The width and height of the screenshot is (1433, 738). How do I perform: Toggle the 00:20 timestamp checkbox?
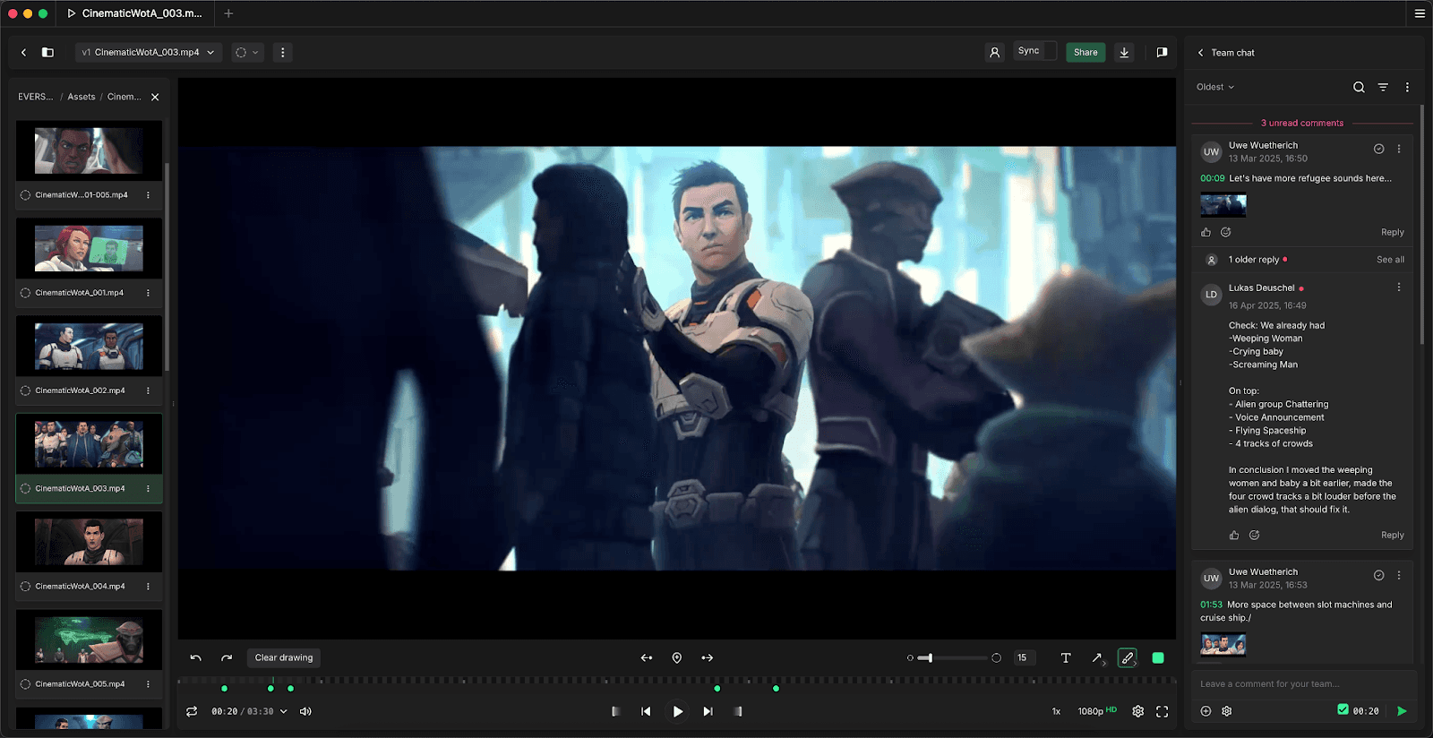tap(1343, 709)
